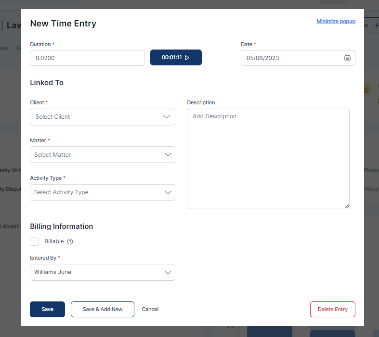Click inside the Add Description text area
This screenshot has width=379, height=337.
[268, 159]
